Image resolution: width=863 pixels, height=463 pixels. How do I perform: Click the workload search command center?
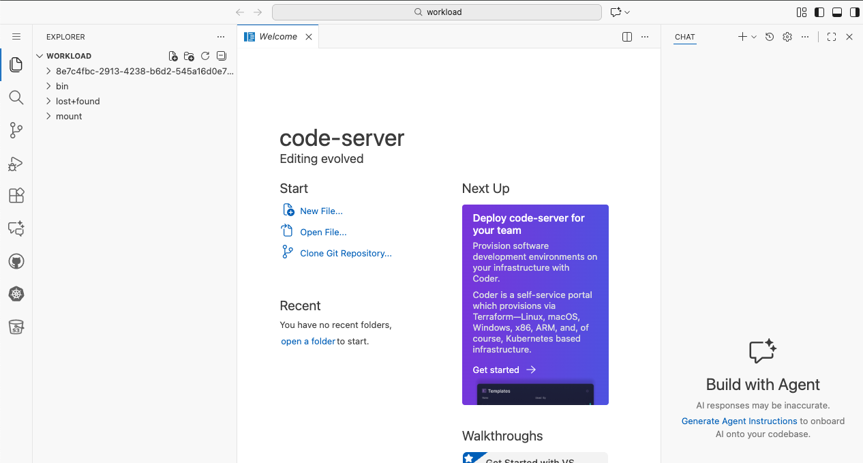437,12
